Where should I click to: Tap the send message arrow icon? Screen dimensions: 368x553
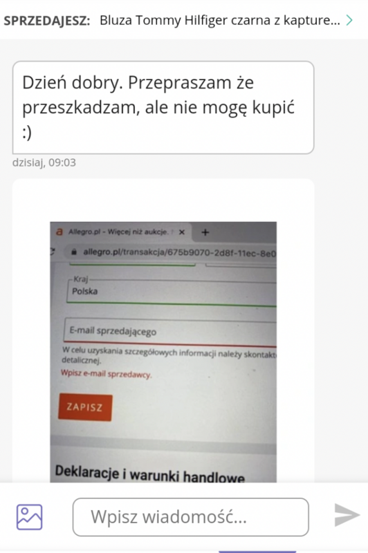[x=347, y=515]
